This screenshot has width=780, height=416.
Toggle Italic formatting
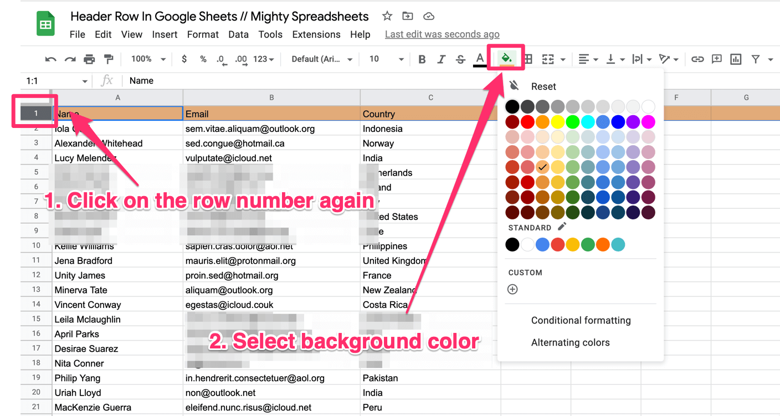(x=442, y=59)
